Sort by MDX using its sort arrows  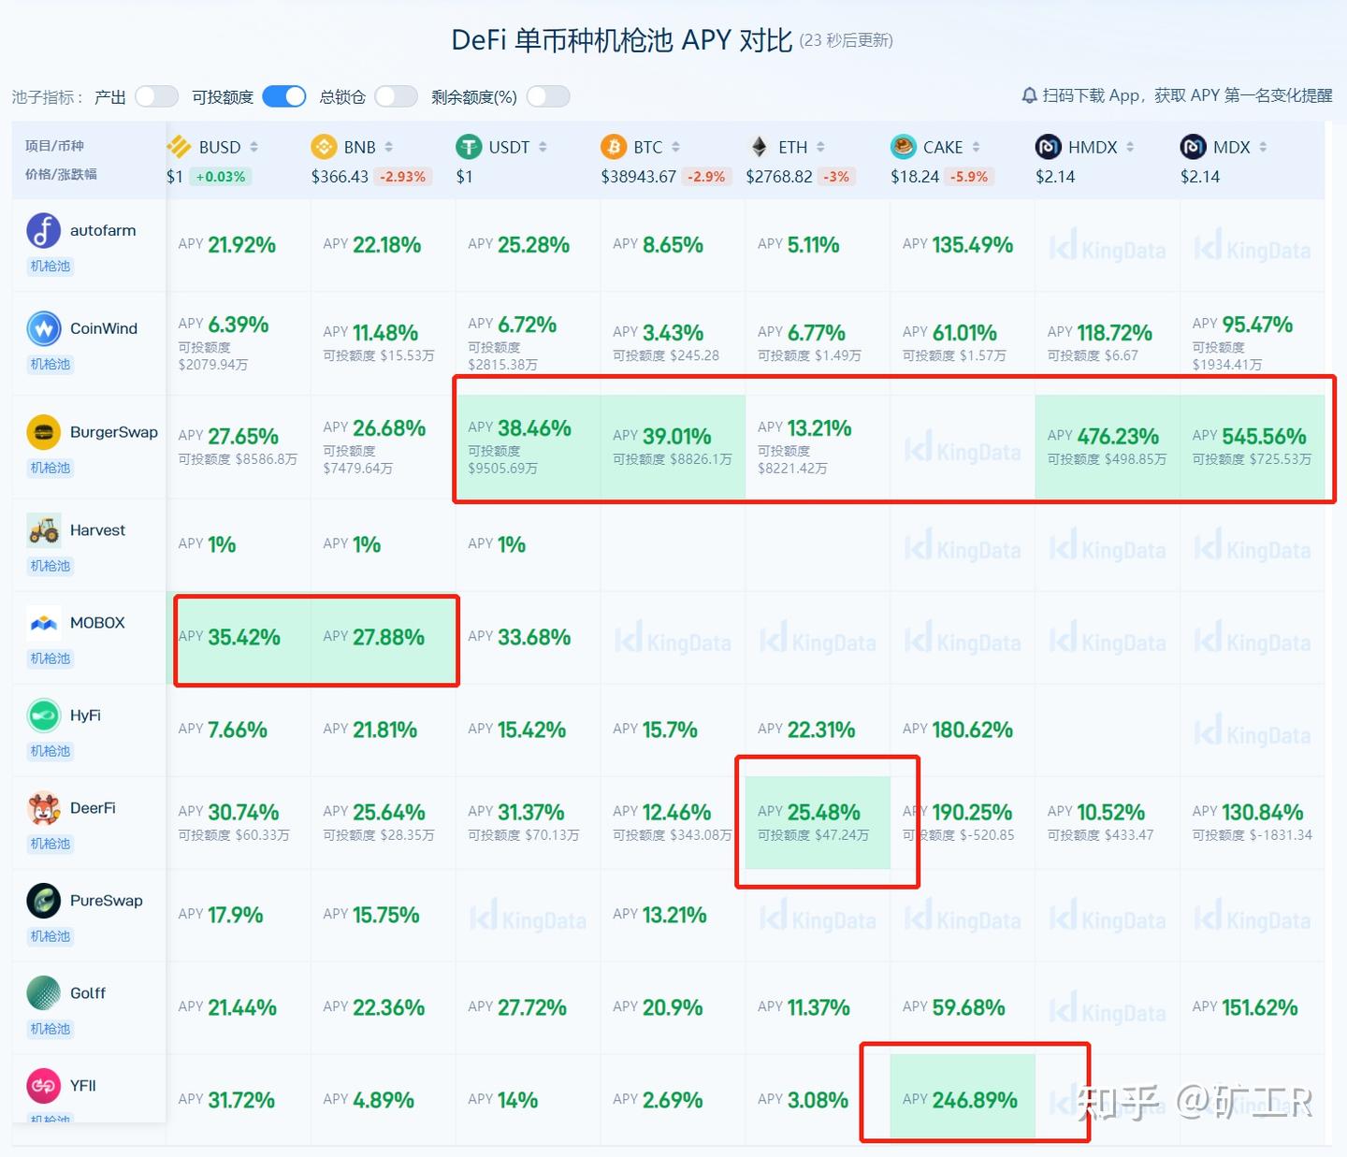pyautogui.click(x=1263, y=148)
